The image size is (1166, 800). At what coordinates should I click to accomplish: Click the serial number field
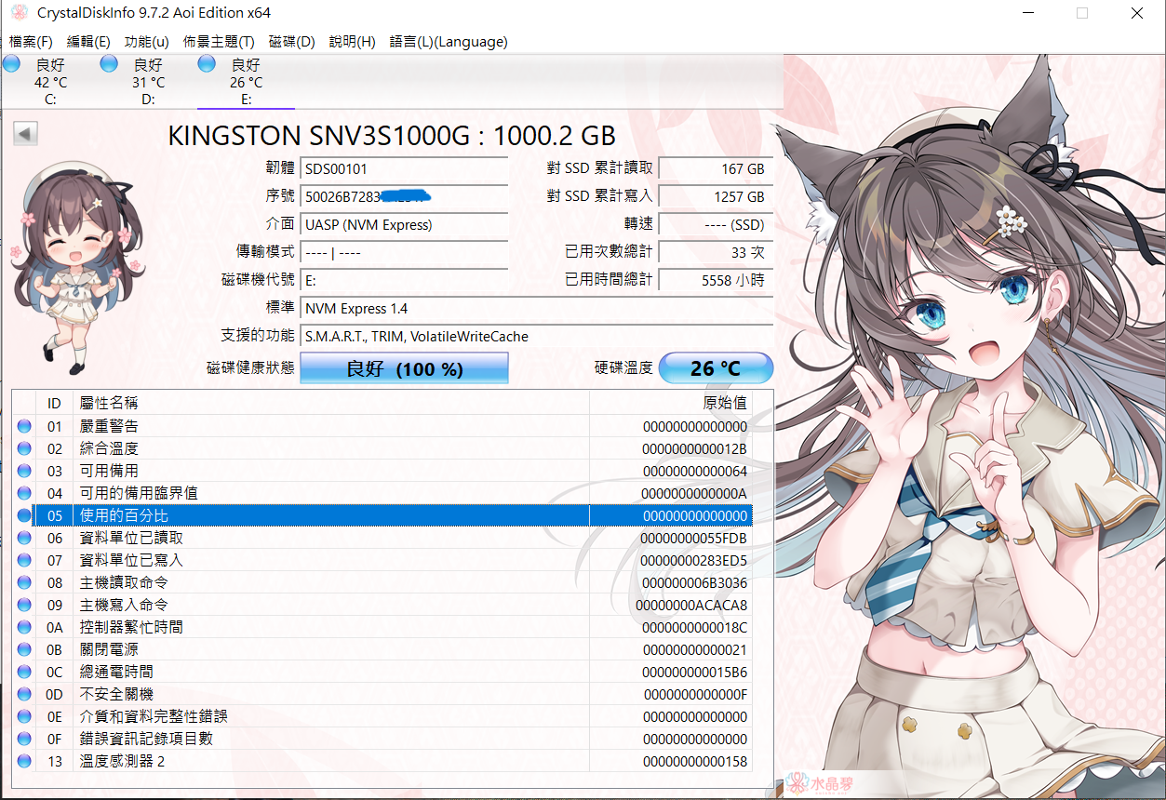click(404, 197)
